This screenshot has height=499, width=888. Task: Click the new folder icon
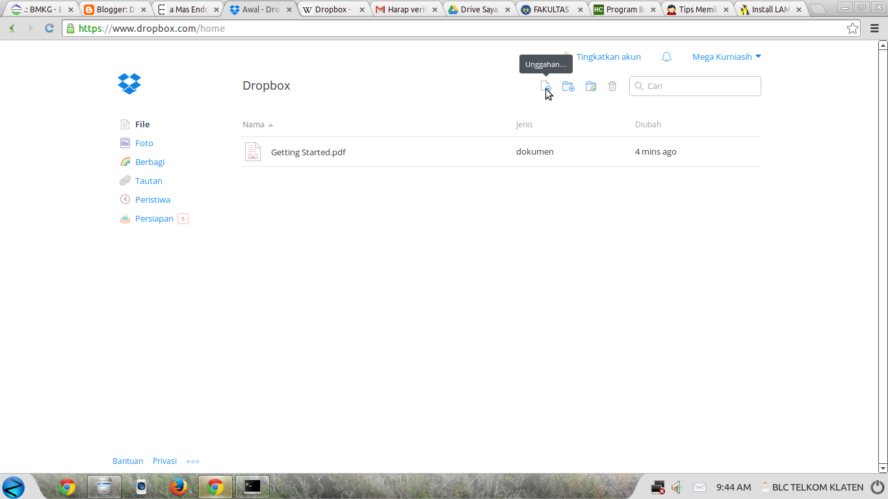tap(568, 86)
